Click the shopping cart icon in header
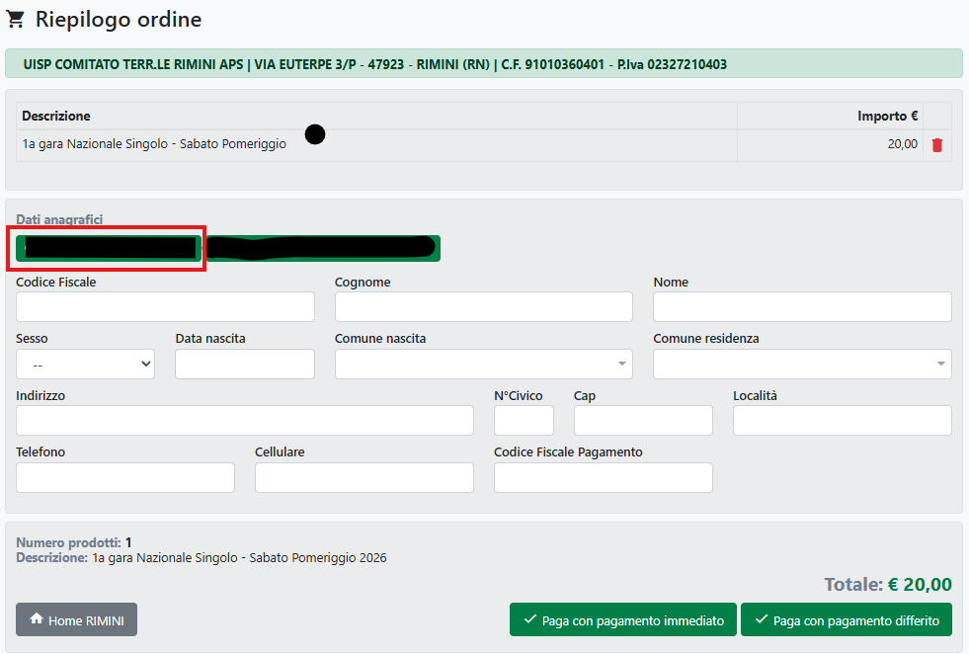The image size is (969, 654). click(x=16, y=19)
